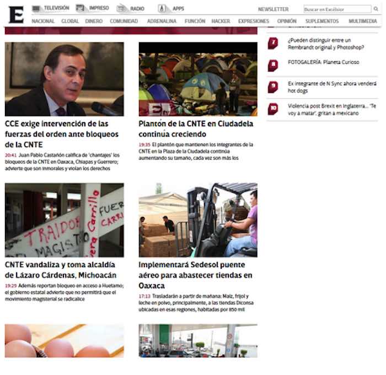
Task: Click the number 10 ranking badge
Action: (273, 108)
